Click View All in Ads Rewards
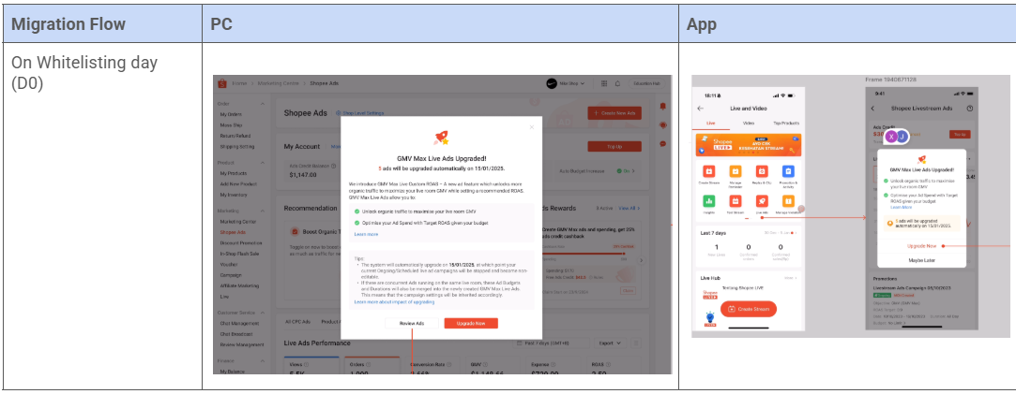 click(x=629, y=209)
